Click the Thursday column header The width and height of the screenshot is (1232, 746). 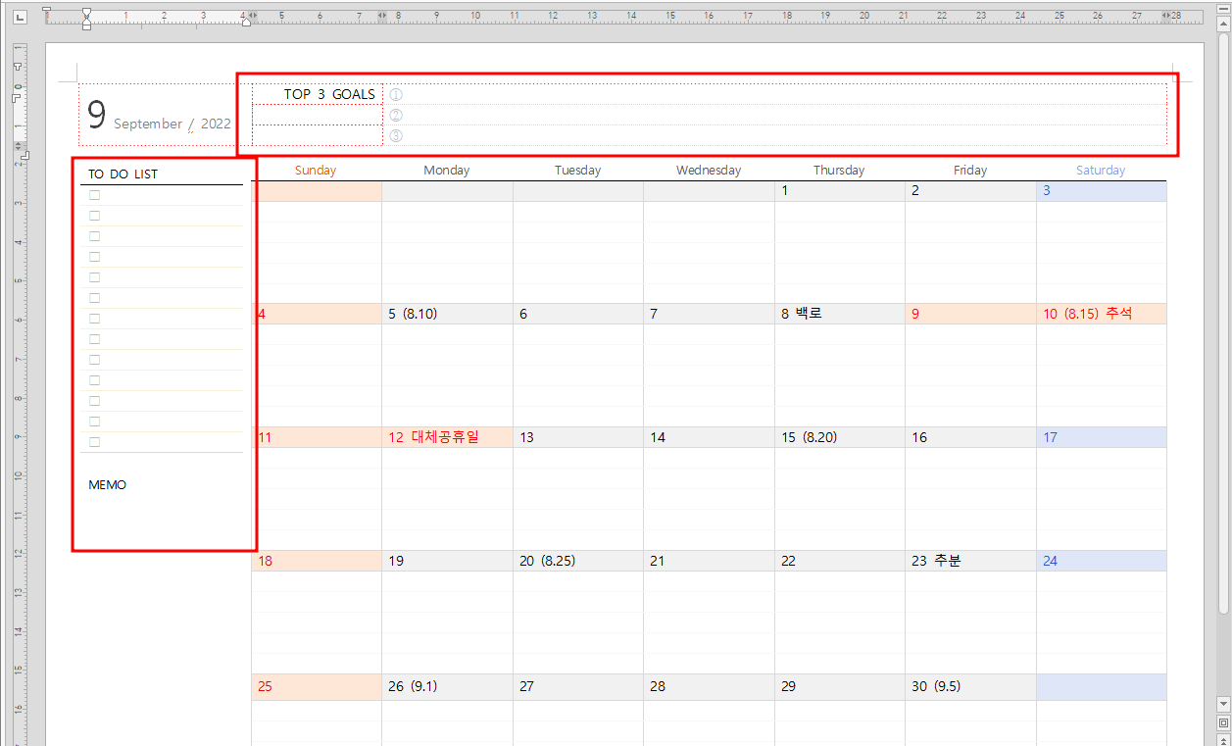(x=839, y=171)
